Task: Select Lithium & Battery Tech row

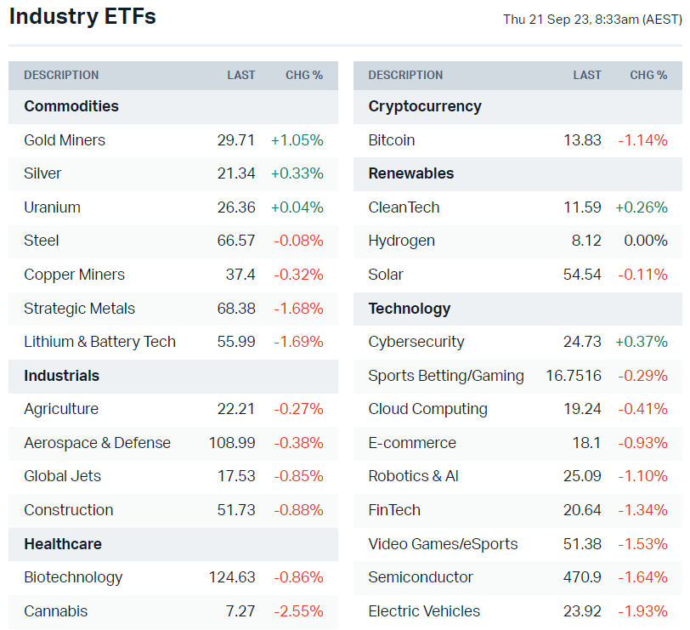Action: pos(99,342)
